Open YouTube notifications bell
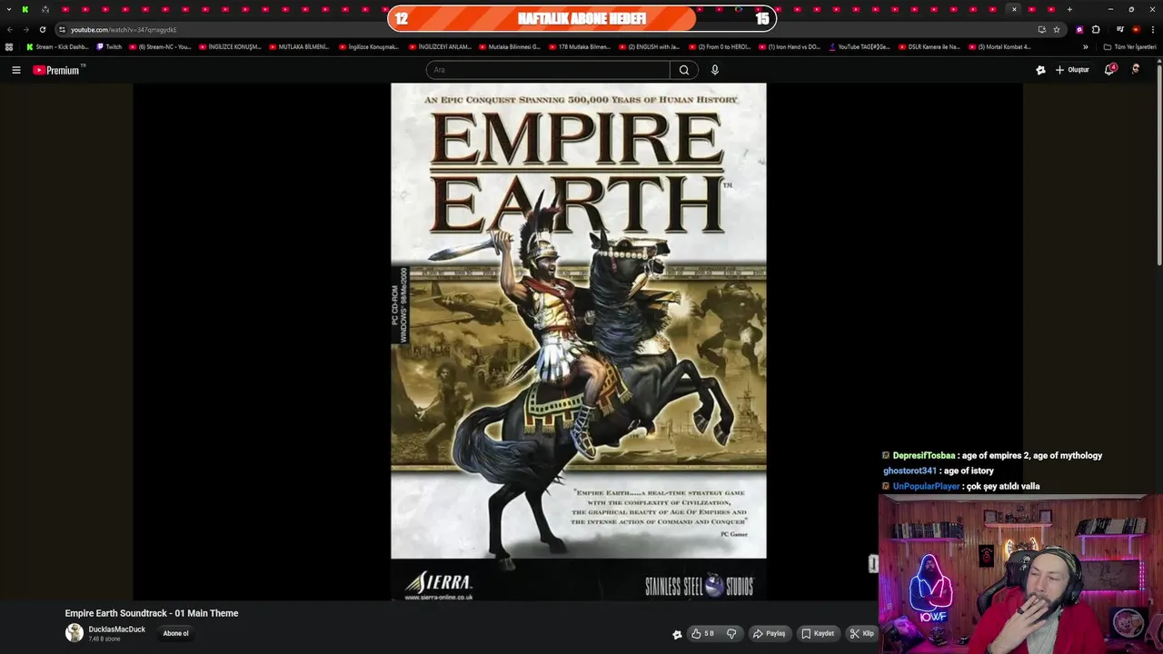The image size is (1163, 654). click(x=1109, y=70)
